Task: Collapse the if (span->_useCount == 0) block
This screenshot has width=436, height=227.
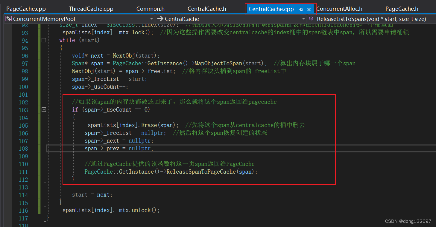Action: coord(44,110)
